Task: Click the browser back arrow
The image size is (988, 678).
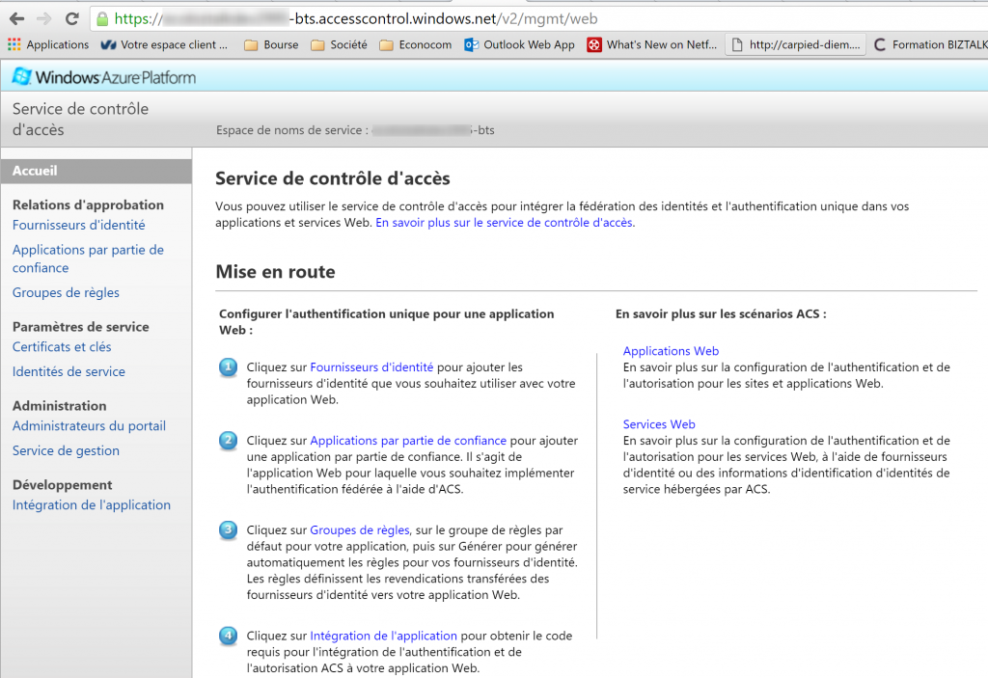Action: (16, 18)
